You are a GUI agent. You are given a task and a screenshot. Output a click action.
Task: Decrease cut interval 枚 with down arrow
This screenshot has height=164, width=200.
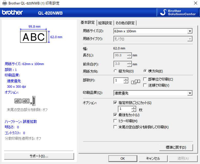tap(134, 110)
